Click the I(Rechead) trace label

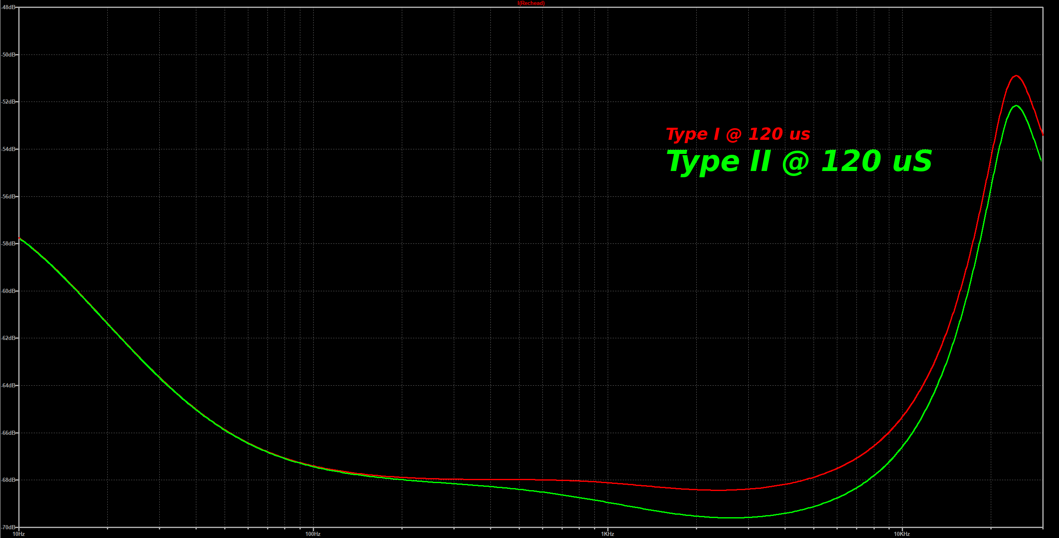point(531,3)
